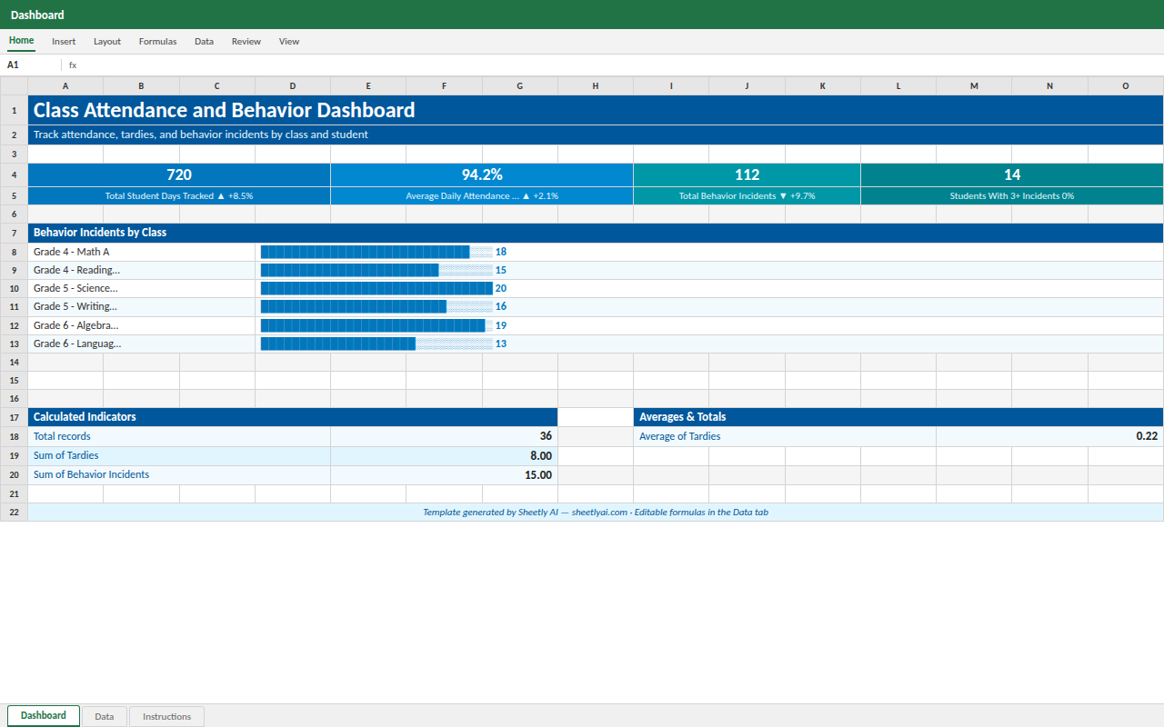
Task: Click the 94.2% average attendance value
Action: pos(482,174)
